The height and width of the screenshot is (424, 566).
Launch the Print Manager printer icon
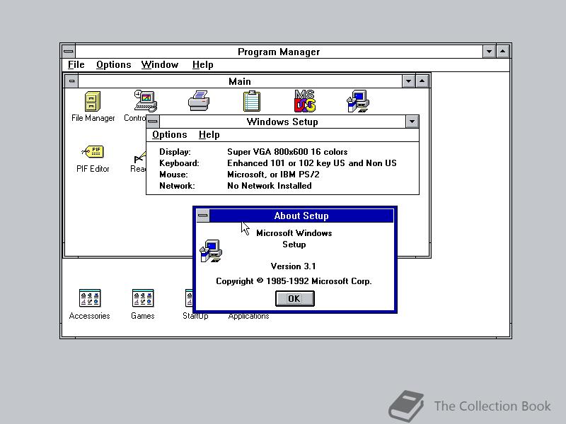pos(199,101)
